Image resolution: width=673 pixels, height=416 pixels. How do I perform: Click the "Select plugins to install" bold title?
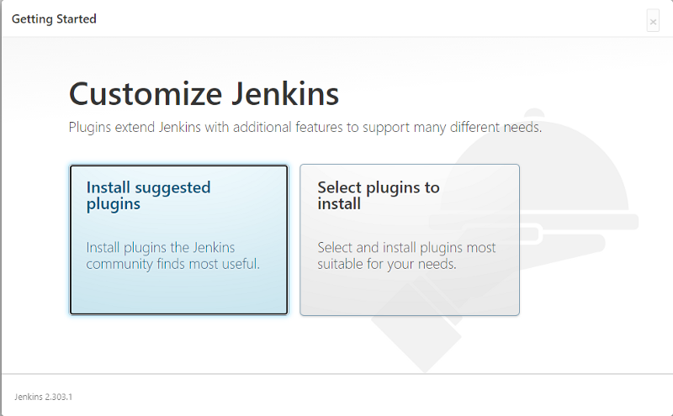(x=378, y=195)
